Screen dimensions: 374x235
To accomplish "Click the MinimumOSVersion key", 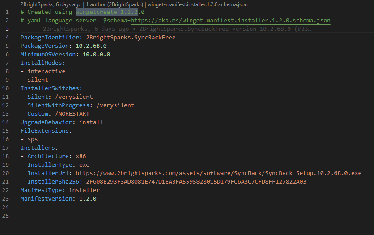I will click(48, 55).
